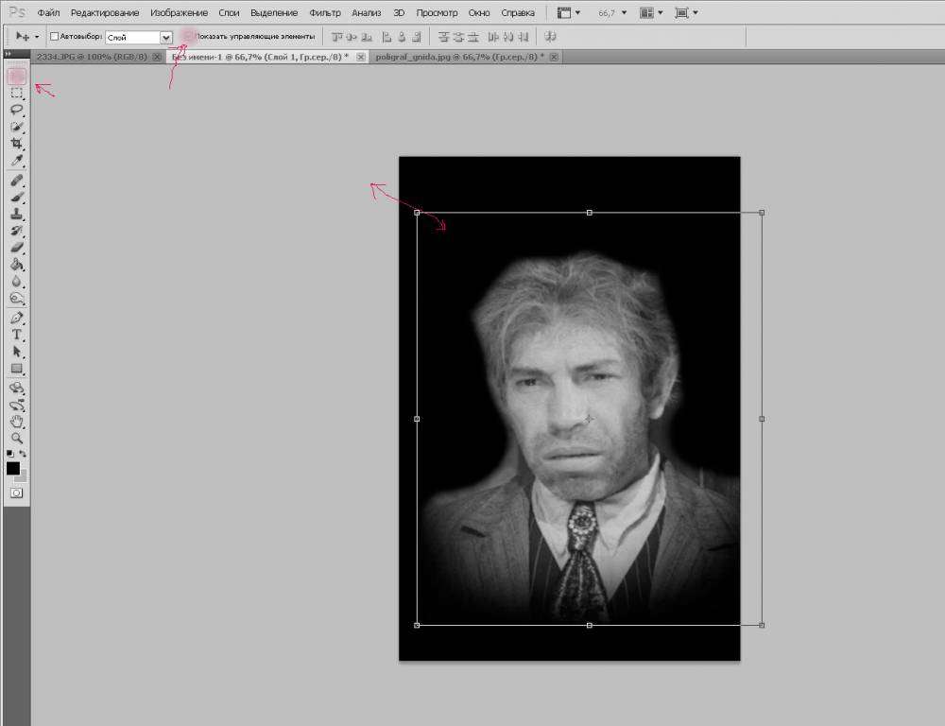945x726 pixels.
Task: Select the Crop tool
Action: [x=16, y=144]
